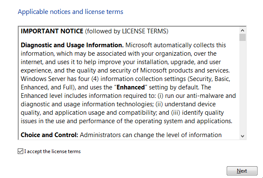Click the phrase Microsoft automatically collects this
Image resolution: width=263 pixels, height=178 pixels.
(x=176, y=45)
